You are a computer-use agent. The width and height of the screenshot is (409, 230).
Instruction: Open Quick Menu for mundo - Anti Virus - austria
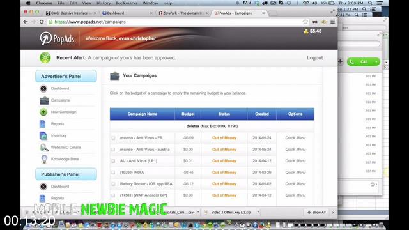pyautogui.click(x=295, y=149)
